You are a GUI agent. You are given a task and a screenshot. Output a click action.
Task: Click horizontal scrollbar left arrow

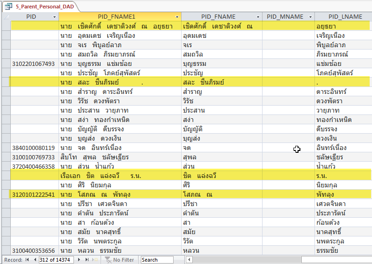190,260
